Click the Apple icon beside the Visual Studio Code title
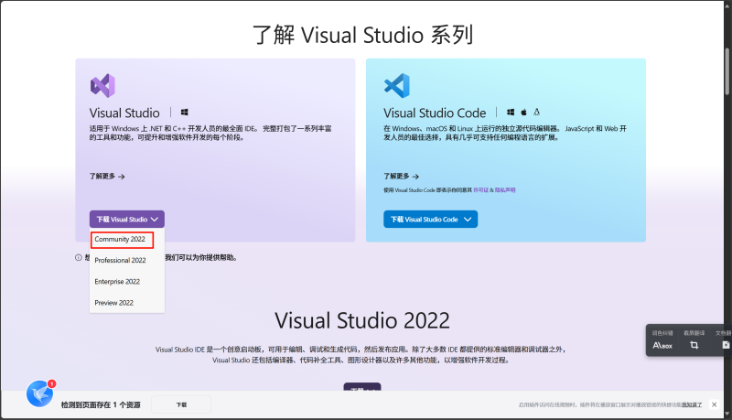Screen dimensions: 732x420 (x=523, y=112)
